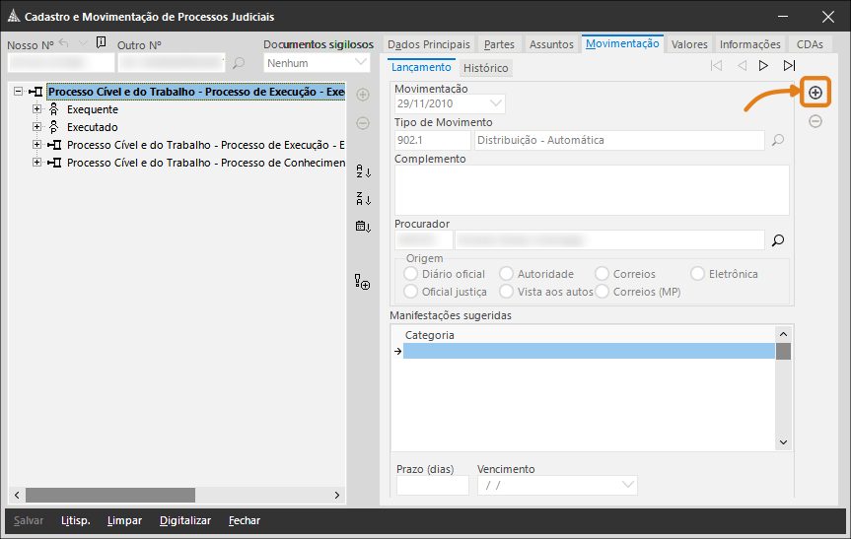
Task: Click the sort Z to A icon
Action: tap(363, 199)
